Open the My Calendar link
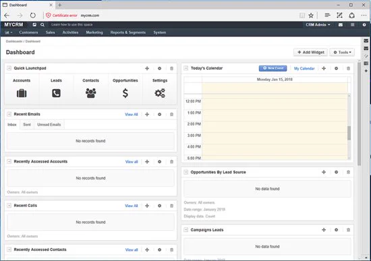The image size is (371, 261). click(x=304, y=68)
